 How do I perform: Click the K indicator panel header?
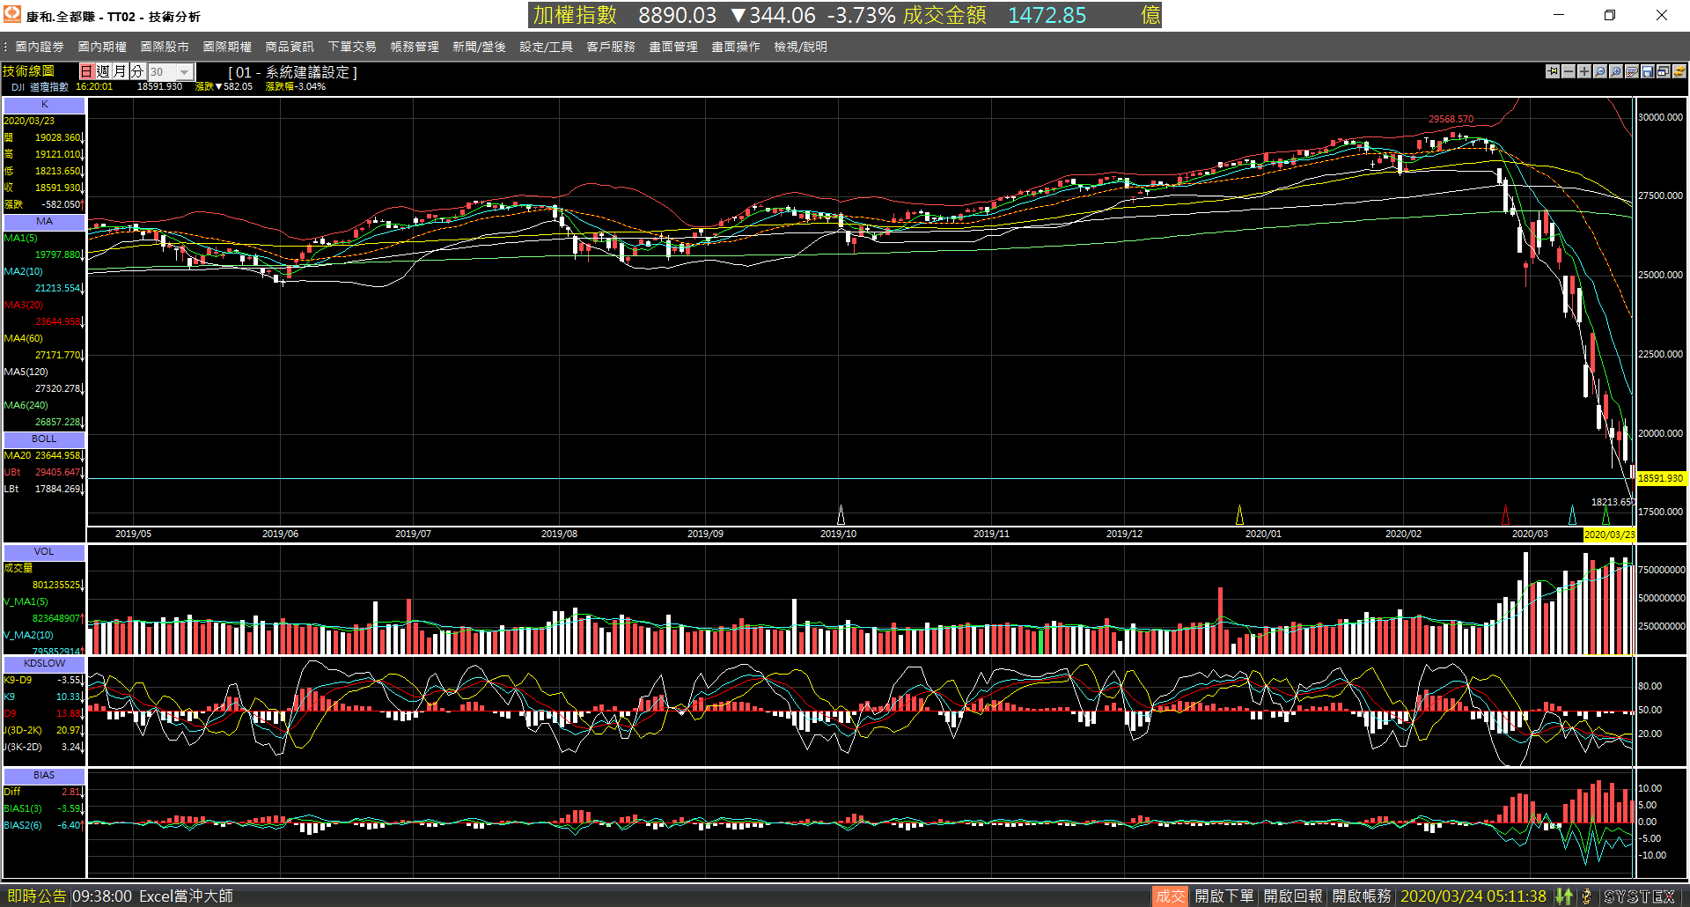pyautogui.click(x=44, y=105)
